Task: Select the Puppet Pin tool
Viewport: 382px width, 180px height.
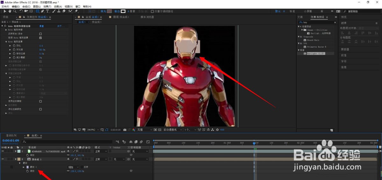Action: [76, 11]
